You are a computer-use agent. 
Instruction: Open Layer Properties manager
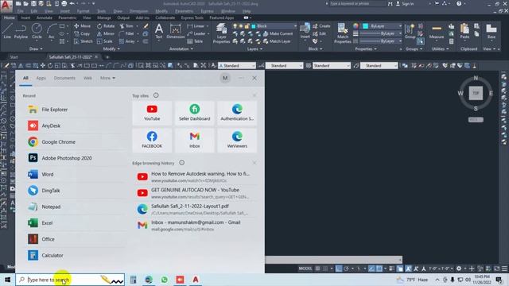point(221,33)
